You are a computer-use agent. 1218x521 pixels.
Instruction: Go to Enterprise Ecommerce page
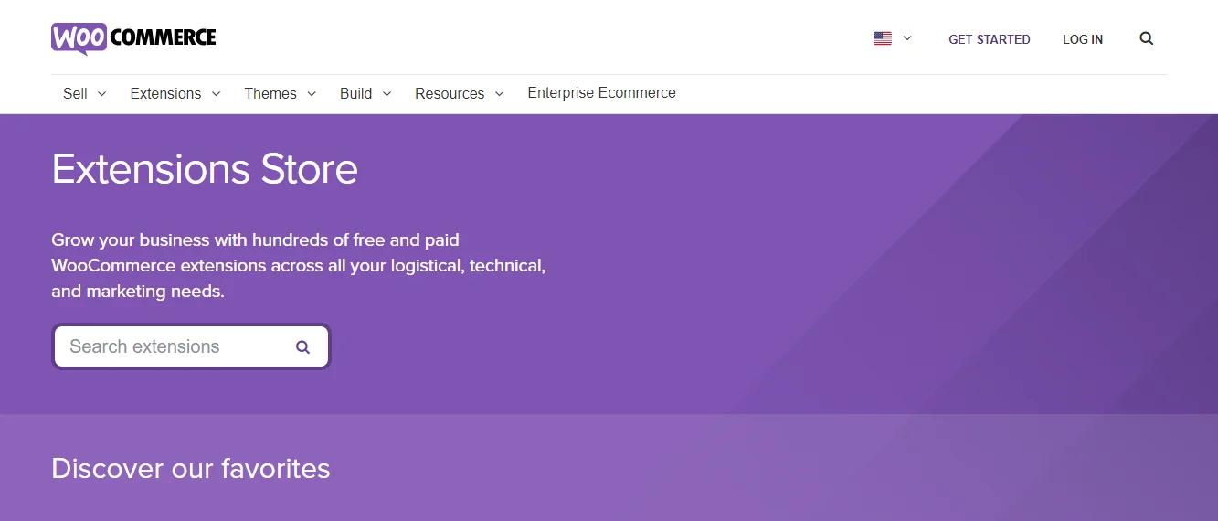coord(602,92)
